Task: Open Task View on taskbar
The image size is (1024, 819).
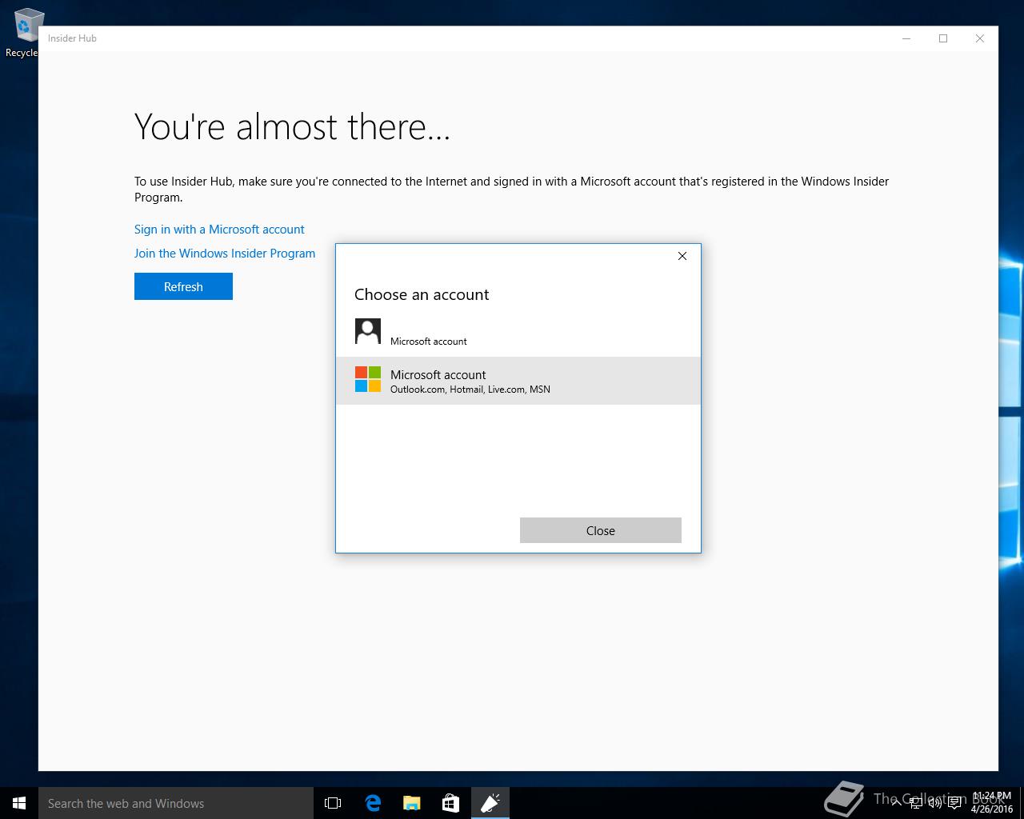Action: [x=333, y=803]
